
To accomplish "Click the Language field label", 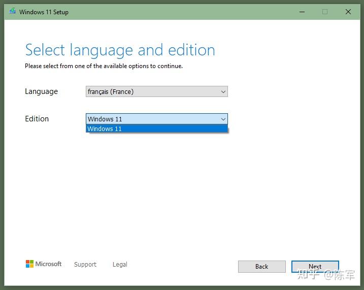I will [41, 91].
